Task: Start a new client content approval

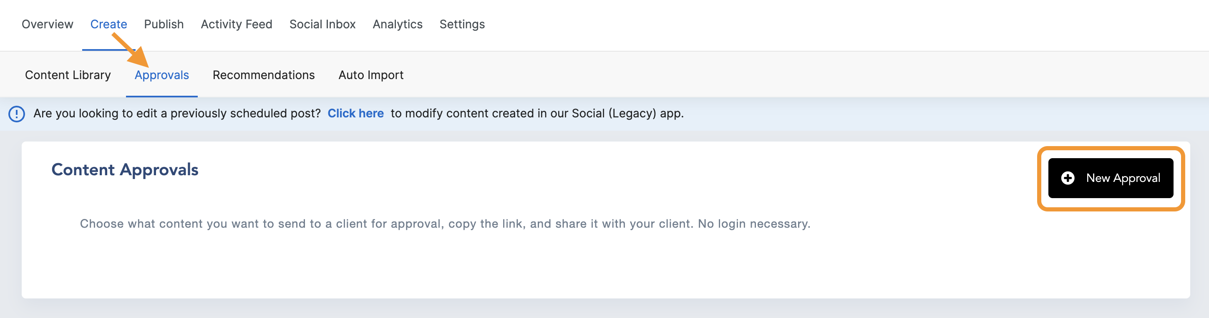Action: (x=1111, y=178)
